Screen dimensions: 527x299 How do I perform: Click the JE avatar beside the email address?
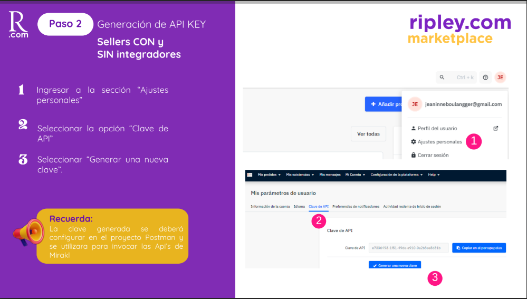(x=415, y=104)
